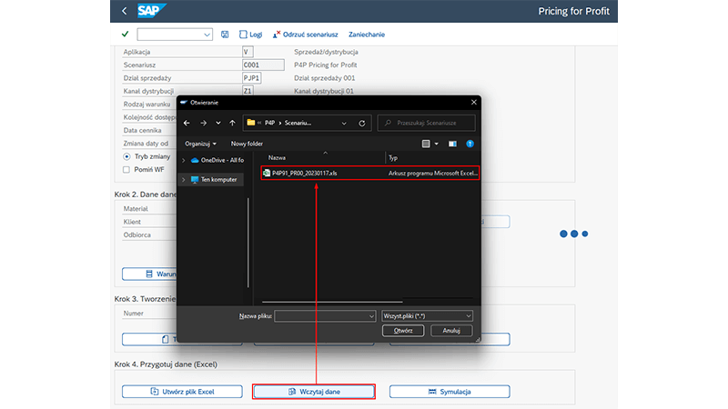Screen dimensions: 728x409
Task: Click Utwórz plik Excel button
Action: [x=182, y=392]
